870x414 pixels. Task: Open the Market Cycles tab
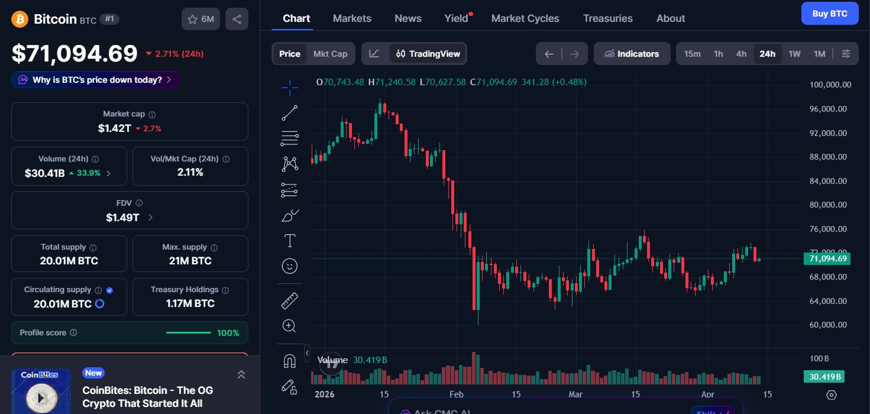[525, 18]
